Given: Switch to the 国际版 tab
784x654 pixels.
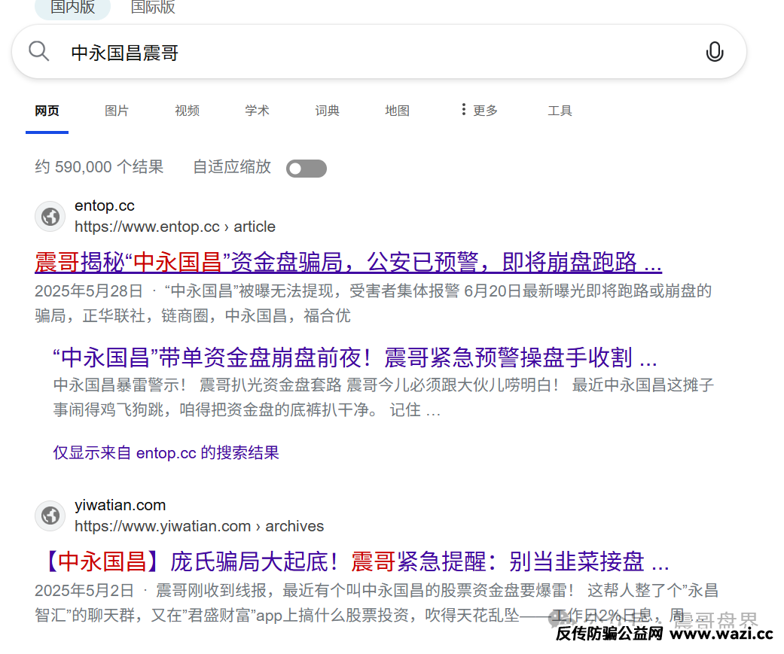Looking at the screenshot, I should pyautogui.click(x=152, y=7).
